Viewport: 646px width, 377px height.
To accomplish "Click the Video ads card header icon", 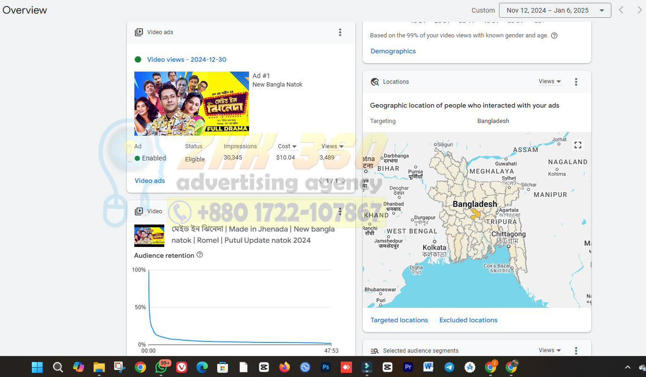I will 139,32.
